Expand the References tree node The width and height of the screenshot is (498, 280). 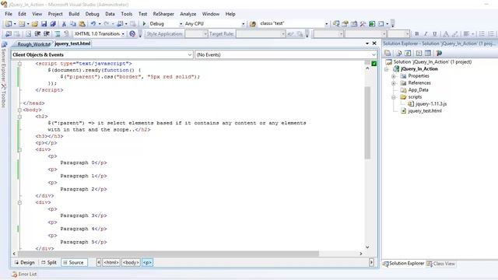[394, 83]
